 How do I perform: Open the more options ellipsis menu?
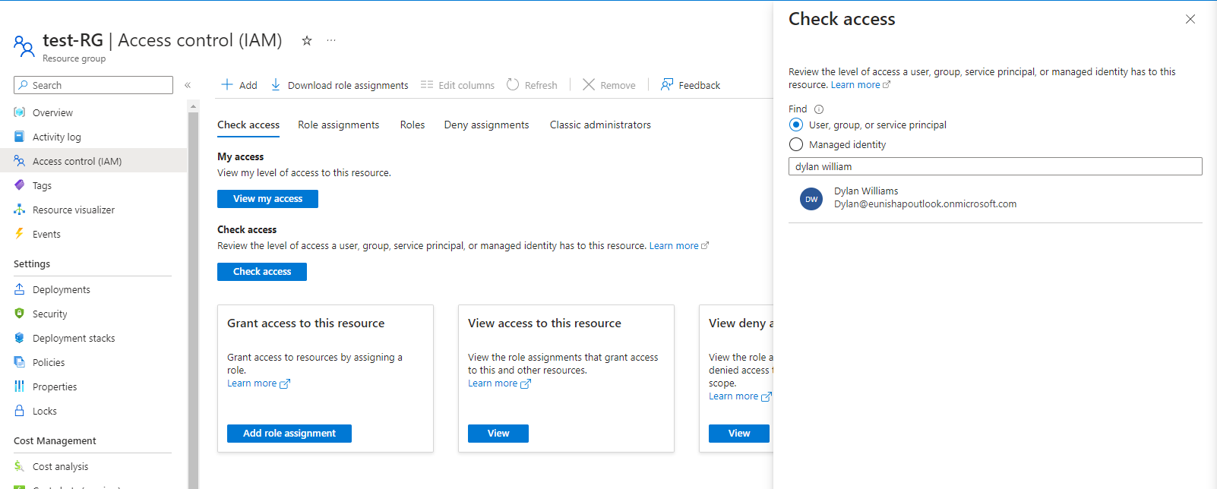[x=331, y=41]
